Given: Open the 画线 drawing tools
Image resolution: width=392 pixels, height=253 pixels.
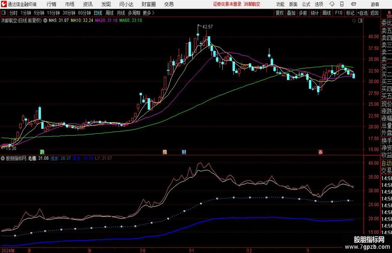Looking at the screenshot, I should [326, 13].
